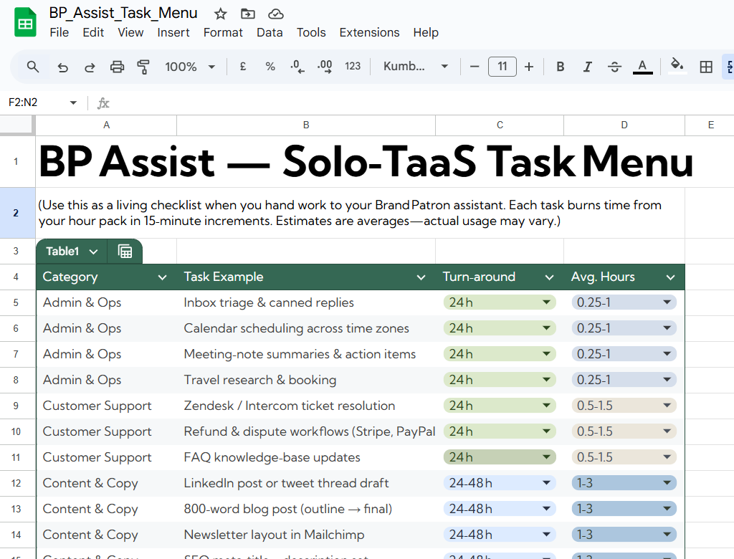Open the Insert menu
Image resolution: width=734 pixels, height=559 pixels.
pos(173,32)
